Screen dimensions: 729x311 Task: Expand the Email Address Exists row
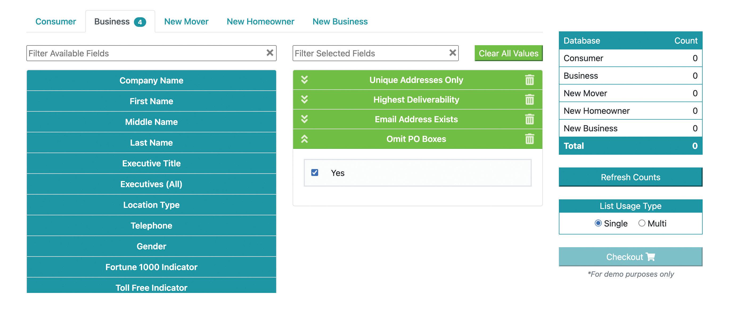point(304,119)
